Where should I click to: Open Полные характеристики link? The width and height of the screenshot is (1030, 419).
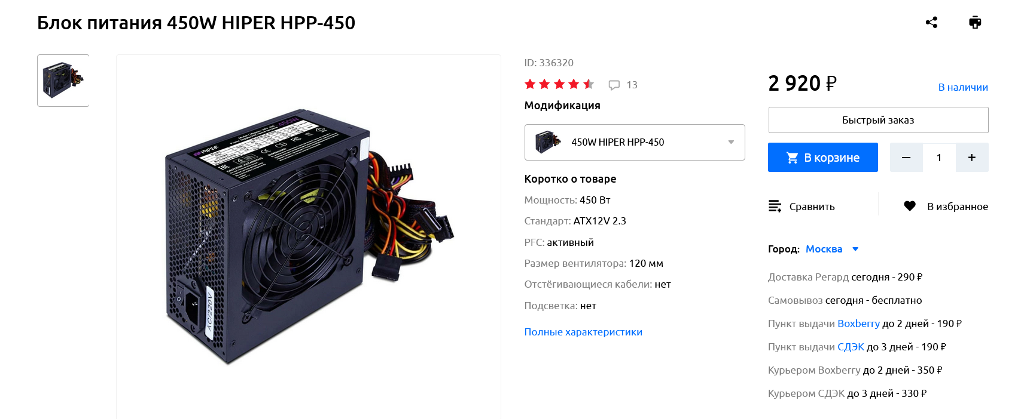click(583, 332)
